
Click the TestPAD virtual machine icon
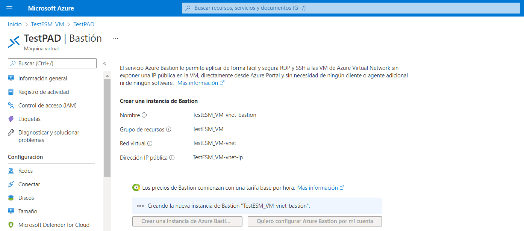pos(14,42)
